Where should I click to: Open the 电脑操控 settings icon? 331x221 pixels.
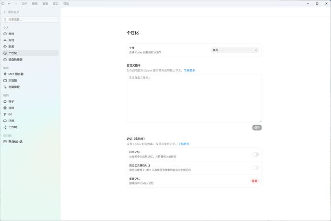[x=5, y=87]
